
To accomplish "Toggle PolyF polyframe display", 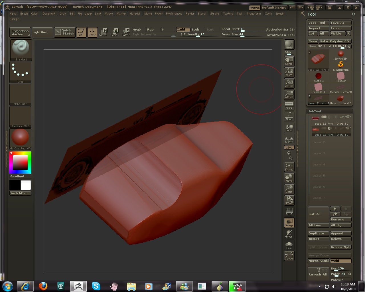I will pyautogui.click(x=289, y=211).
